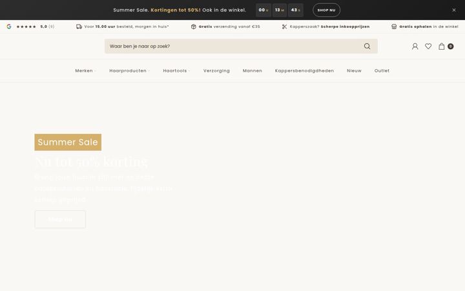Open the Verzorging menu item
Viewport: 465px width, 291px height.
pos(216,70)
